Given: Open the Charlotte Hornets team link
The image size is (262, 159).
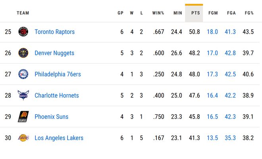Looking at the screenshot, I should pos(57,95).
